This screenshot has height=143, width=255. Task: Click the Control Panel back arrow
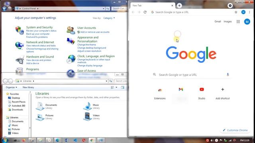pyautogui.click(x=4, y=8)
